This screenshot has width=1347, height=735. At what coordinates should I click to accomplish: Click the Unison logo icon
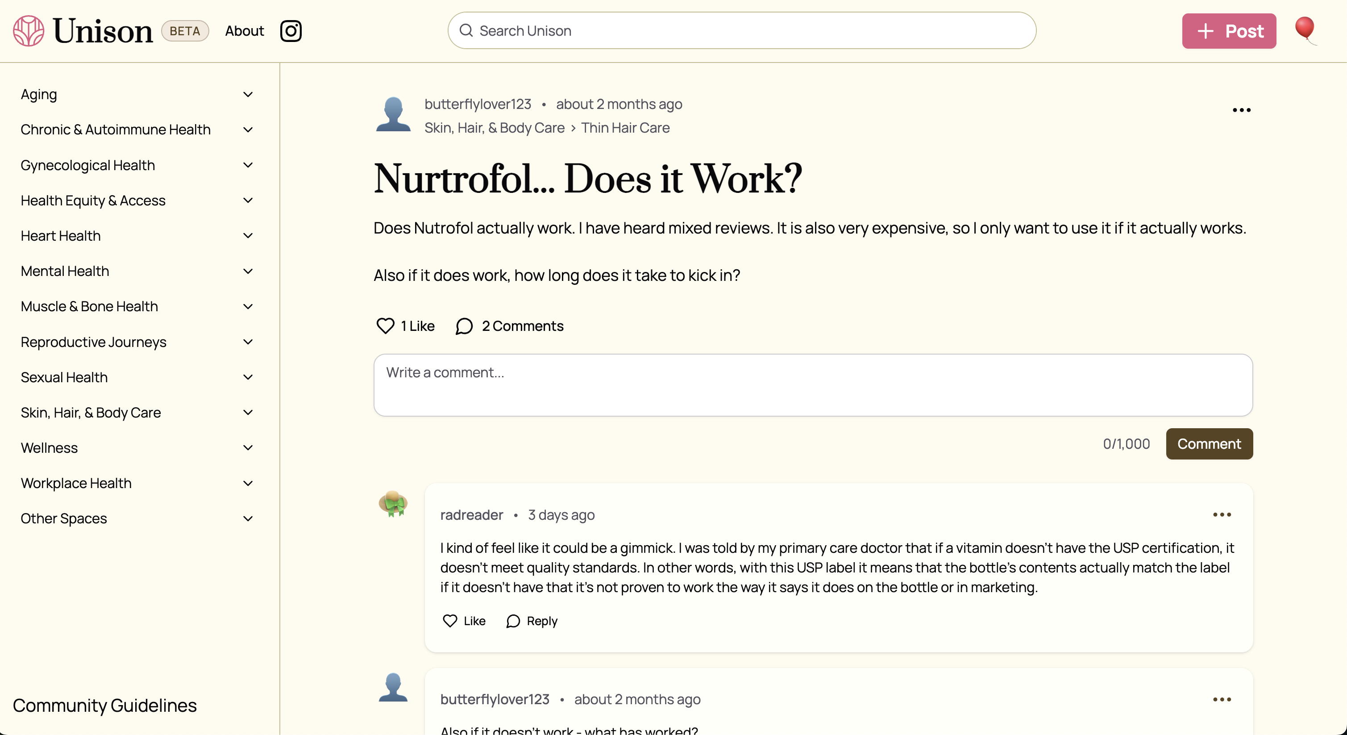pos(29,31)
